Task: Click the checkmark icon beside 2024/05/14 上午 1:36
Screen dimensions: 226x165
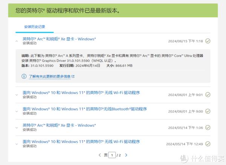Action: tap(208, 128)
